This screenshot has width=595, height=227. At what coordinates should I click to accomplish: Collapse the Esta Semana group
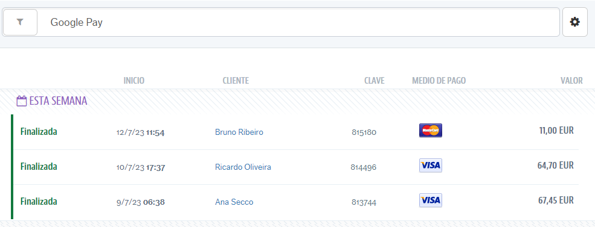pos(58,101)
